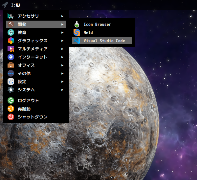Expand the 設定 submenu arrow
The height and width of the screenshot is (180, 197).
pyautogui.click(x=62, y=82)
